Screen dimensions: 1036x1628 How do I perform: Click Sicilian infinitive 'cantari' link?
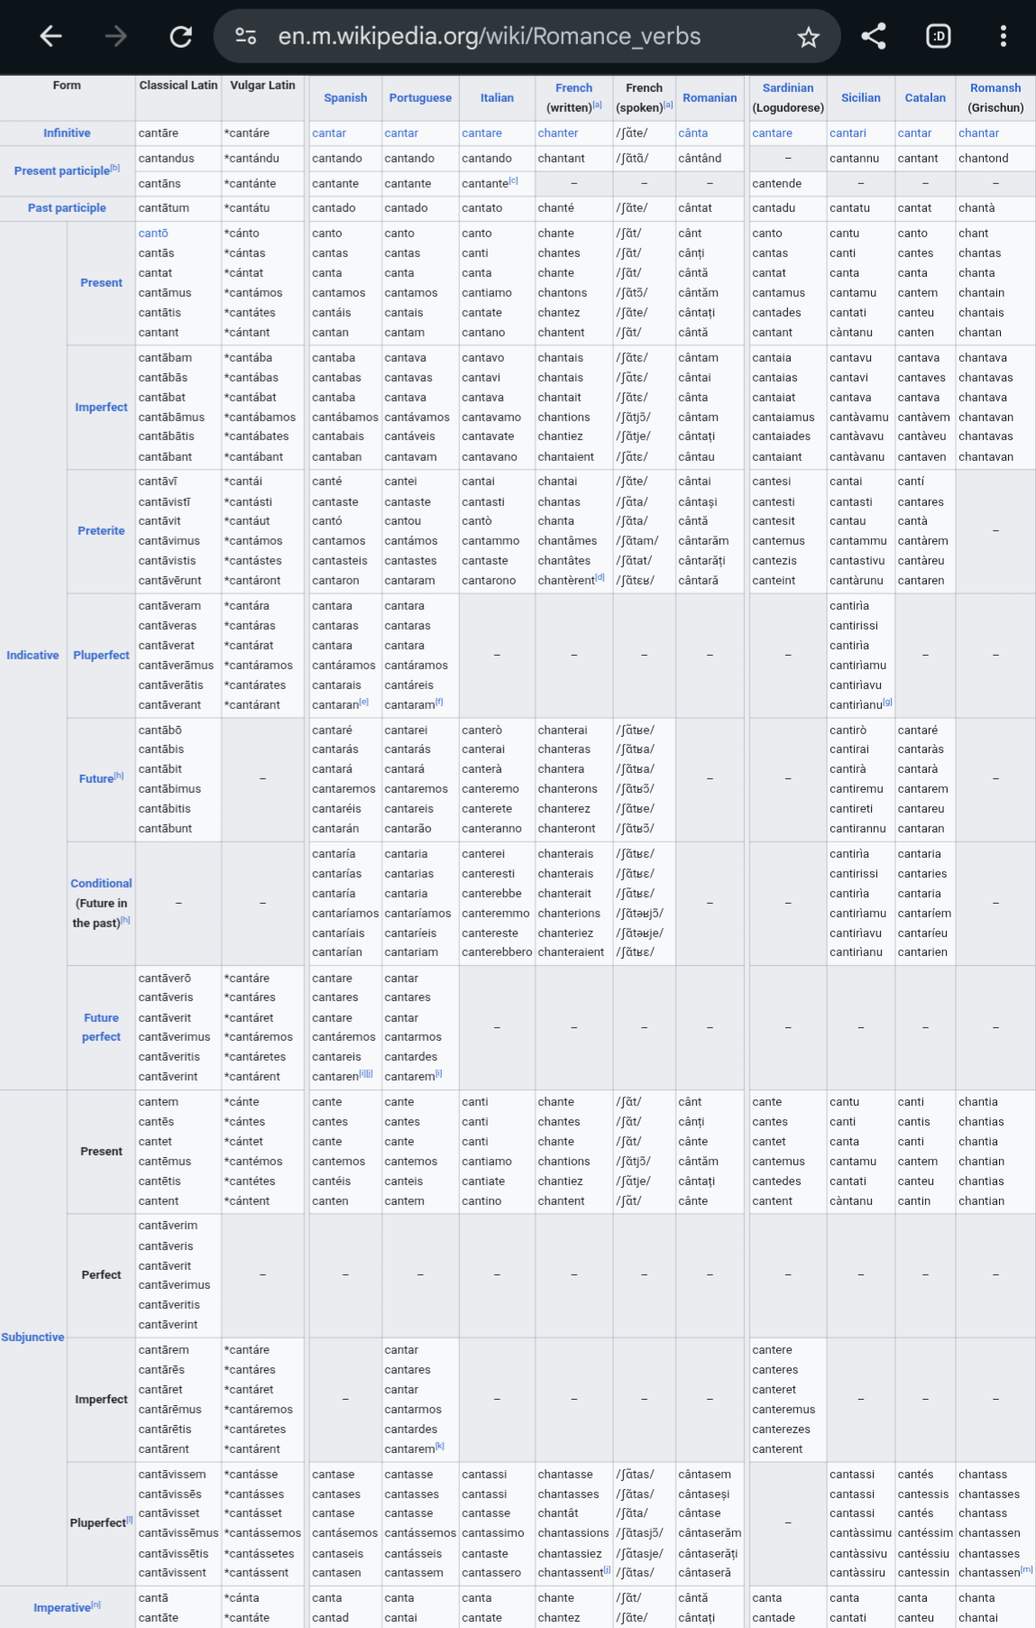tap(848, 133)
